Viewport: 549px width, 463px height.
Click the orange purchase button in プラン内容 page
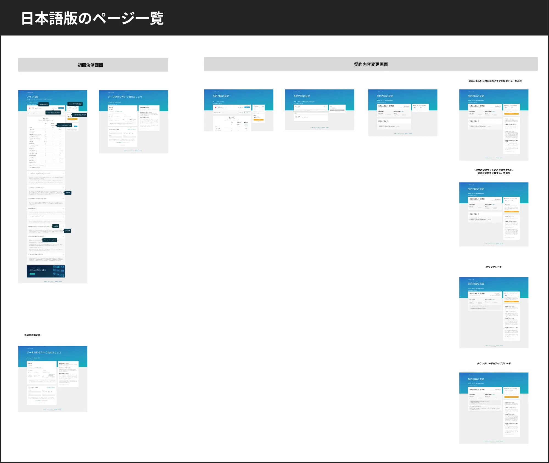click(x=72, y=119)
